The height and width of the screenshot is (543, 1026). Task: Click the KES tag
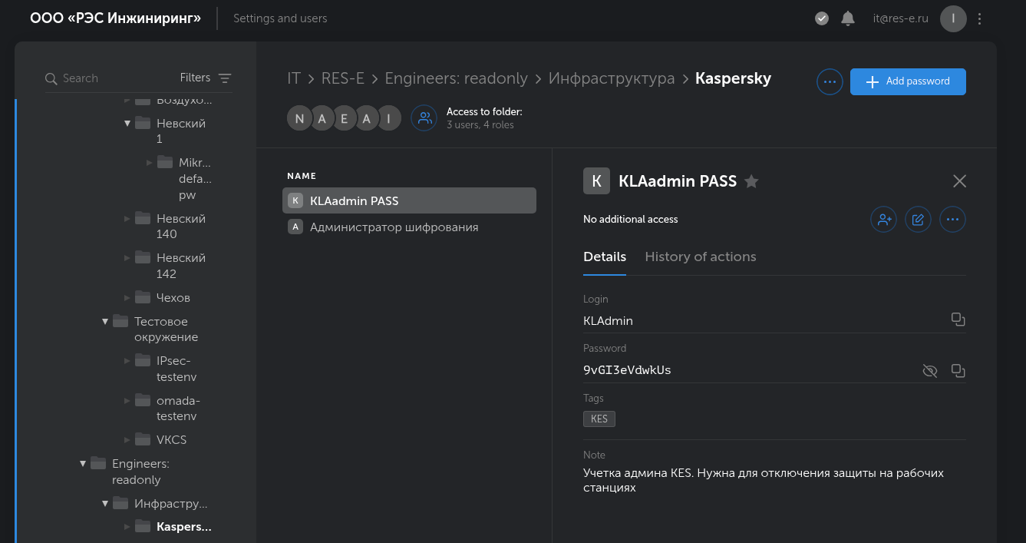[599, 419]
